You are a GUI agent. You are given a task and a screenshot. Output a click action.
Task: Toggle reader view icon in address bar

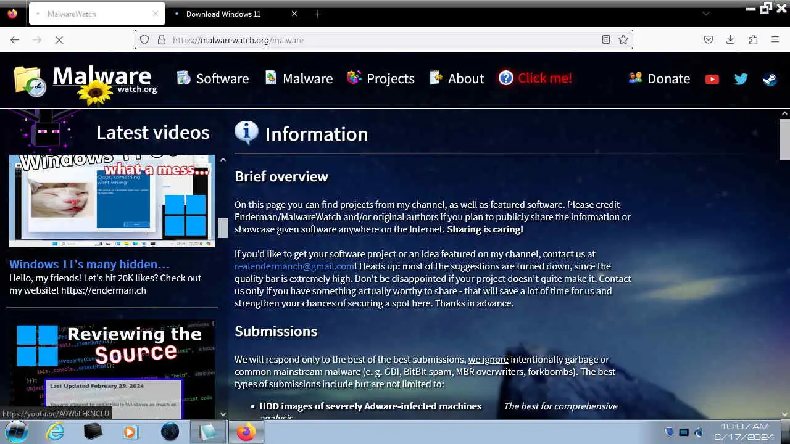coord(606,39)
